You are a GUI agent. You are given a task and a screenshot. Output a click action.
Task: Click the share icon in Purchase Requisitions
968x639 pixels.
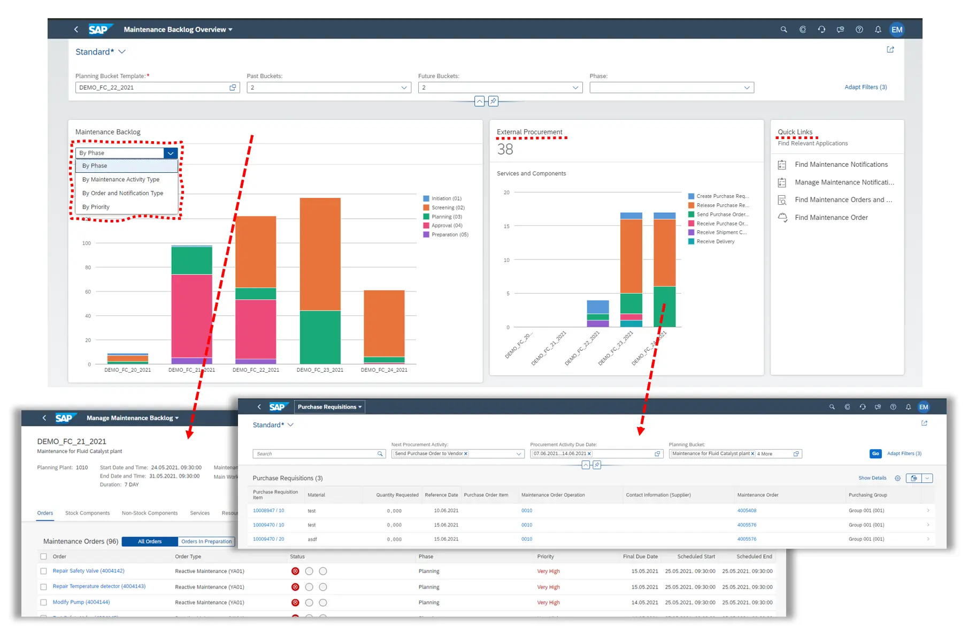[x=924, y=423]
